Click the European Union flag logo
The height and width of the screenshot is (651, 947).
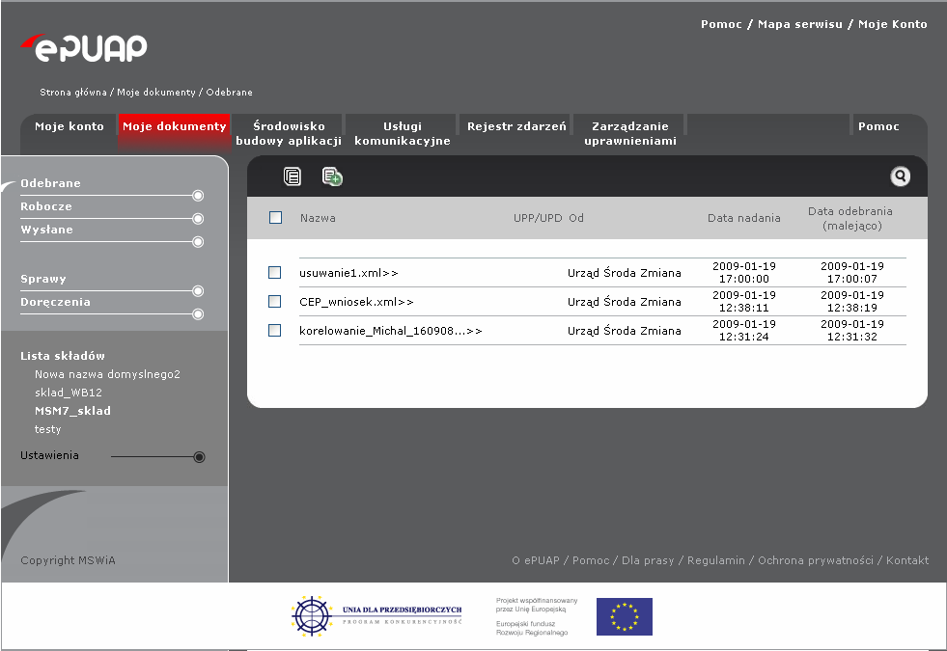(624, 616)
